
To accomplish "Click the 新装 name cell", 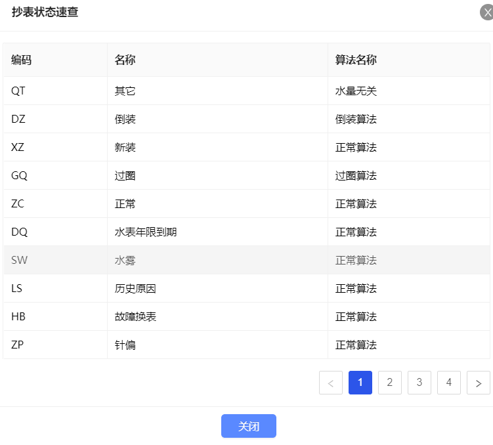I will [217, 147].
